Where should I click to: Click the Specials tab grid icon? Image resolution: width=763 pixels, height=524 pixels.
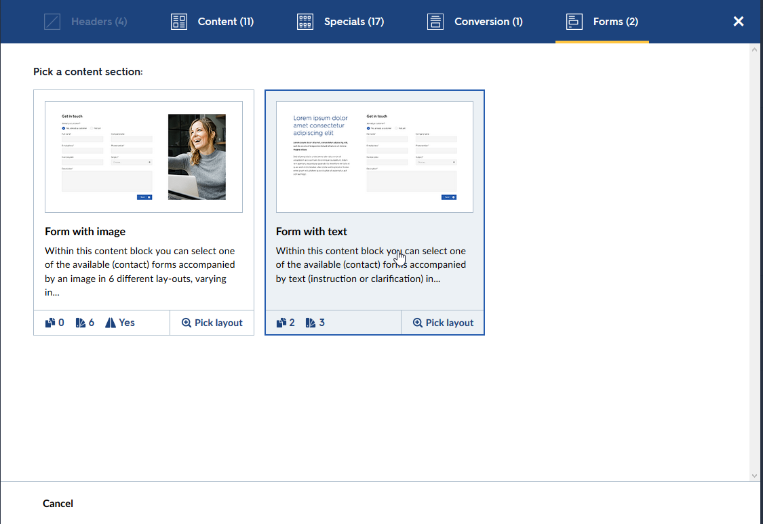(305, 22)
